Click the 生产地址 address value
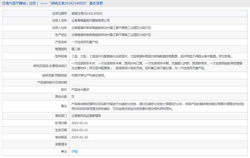The image size is (250, 158). tap(111, 35)
